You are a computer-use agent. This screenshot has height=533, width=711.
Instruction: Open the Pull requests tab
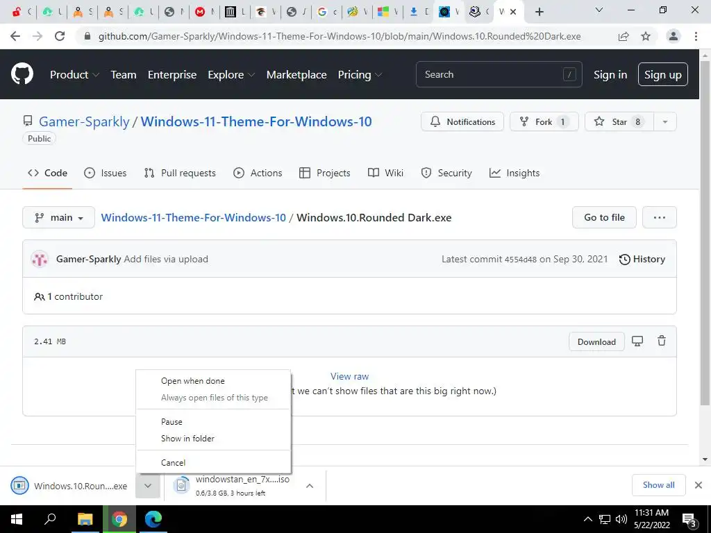click(180, 173)
